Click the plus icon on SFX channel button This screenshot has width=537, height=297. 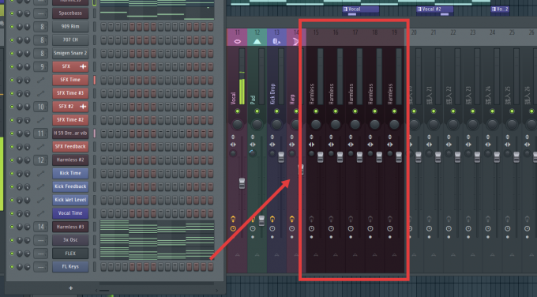coord(83,66)
